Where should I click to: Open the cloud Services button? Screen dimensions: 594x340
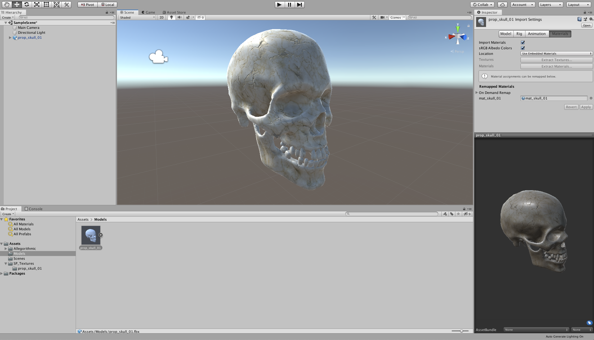(x=502, y=5)
